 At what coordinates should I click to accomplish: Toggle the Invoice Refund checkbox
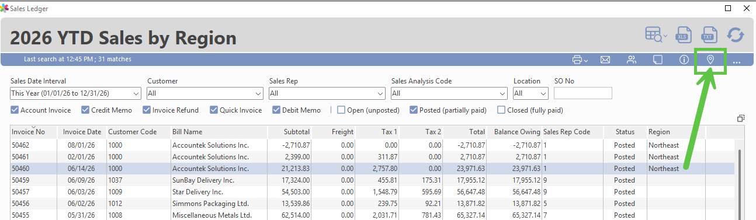pos(147,110)
